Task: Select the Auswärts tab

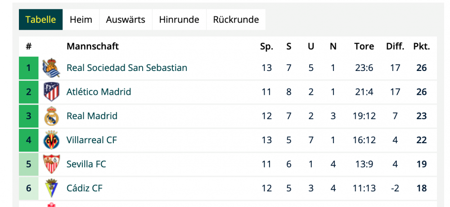Action: tap(126, 20)
